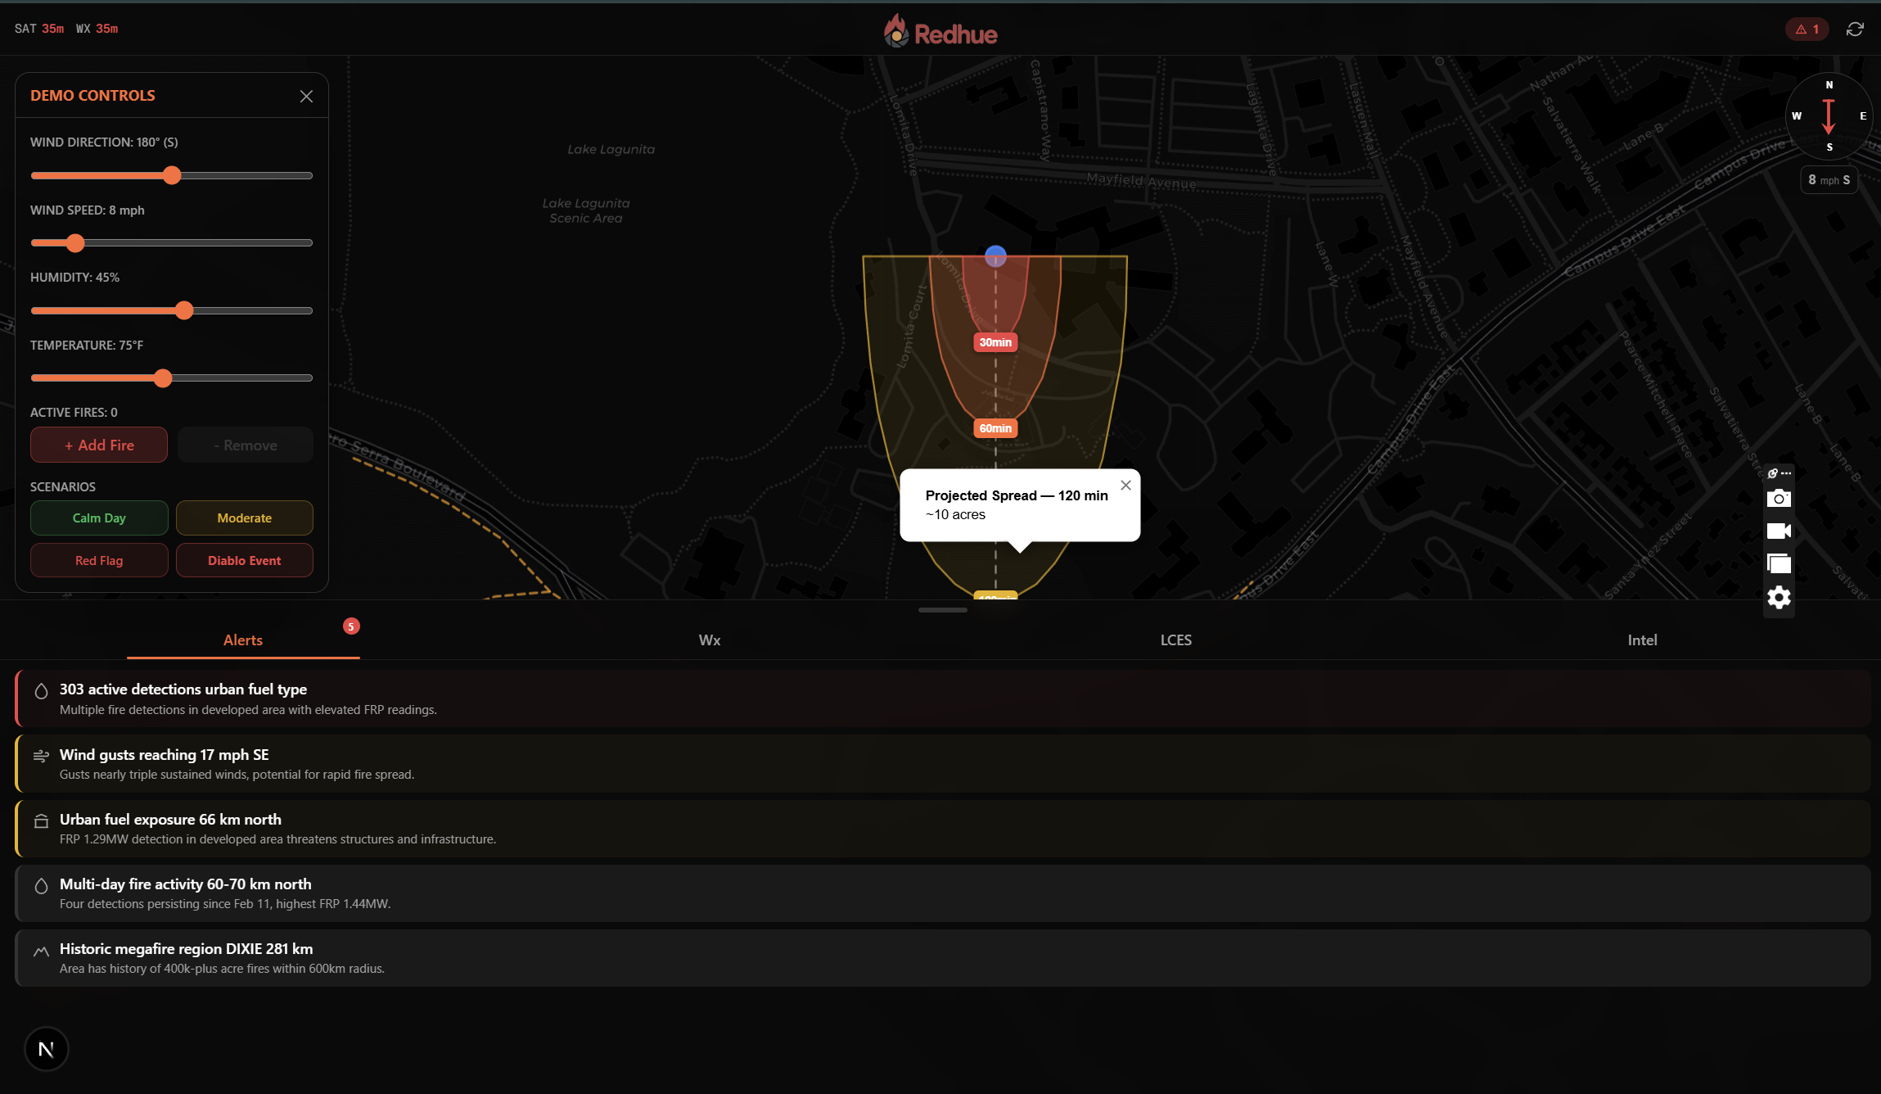1881x1094 pixels.
Task: Open the Wind gusts reaching 17 mph alert
Action: 943,763
